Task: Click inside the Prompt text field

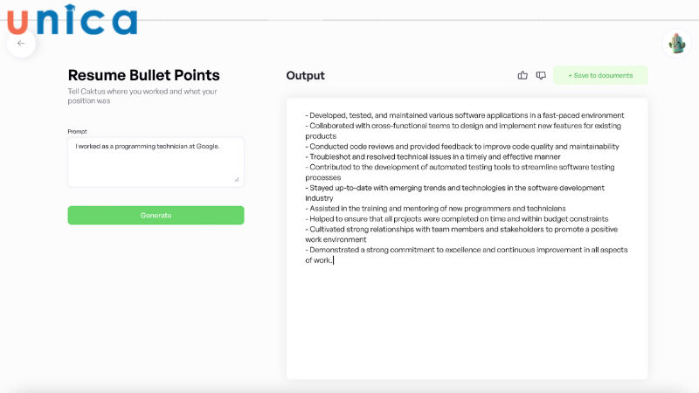Action: coord(156,168)
